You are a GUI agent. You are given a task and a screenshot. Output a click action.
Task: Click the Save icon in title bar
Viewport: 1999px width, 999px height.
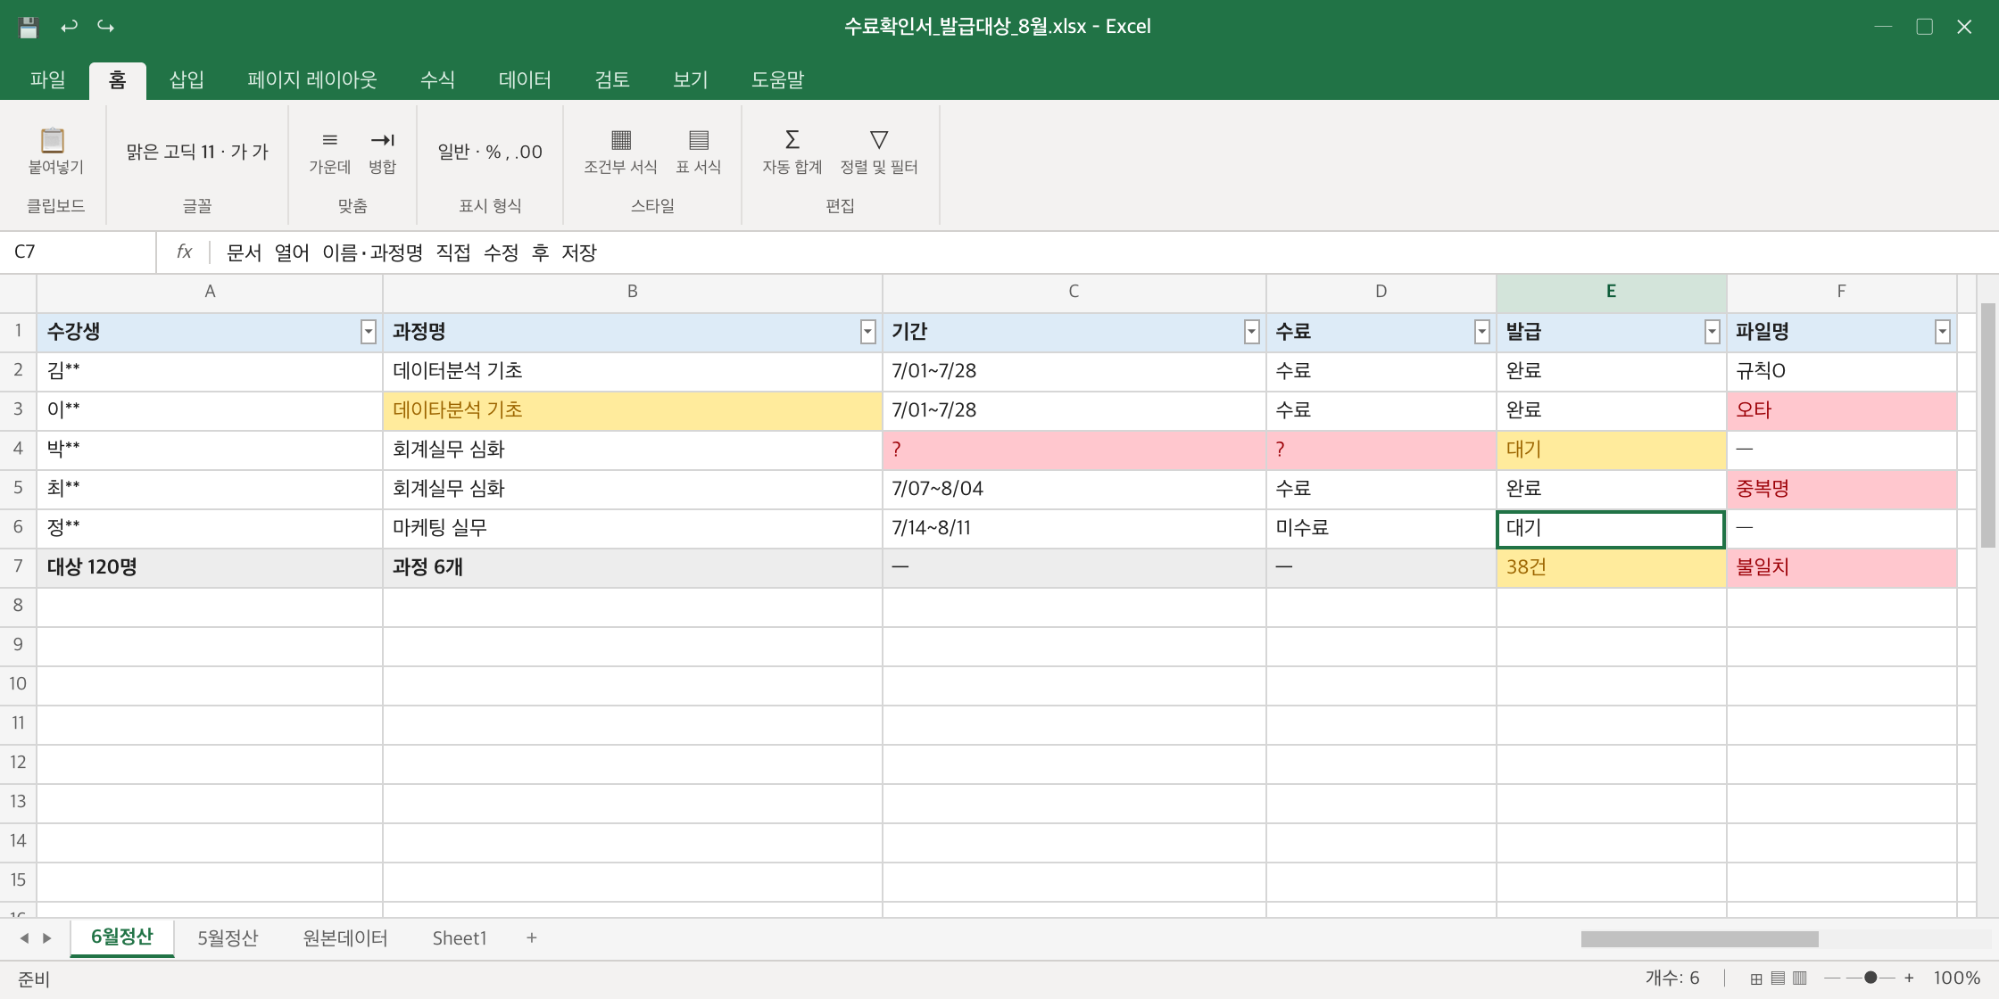click(x=29, y=27)
